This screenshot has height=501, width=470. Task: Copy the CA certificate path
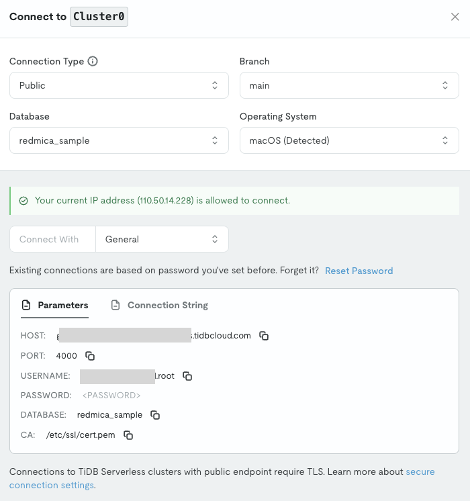point(128,435)
